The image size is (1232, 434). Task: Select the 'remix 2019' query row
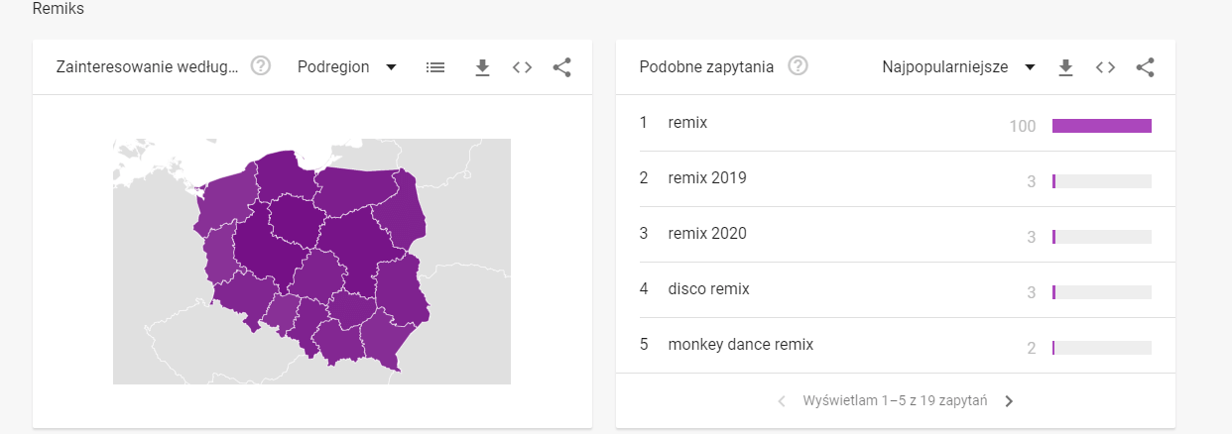pyautogui.click(x=707, y=178)
